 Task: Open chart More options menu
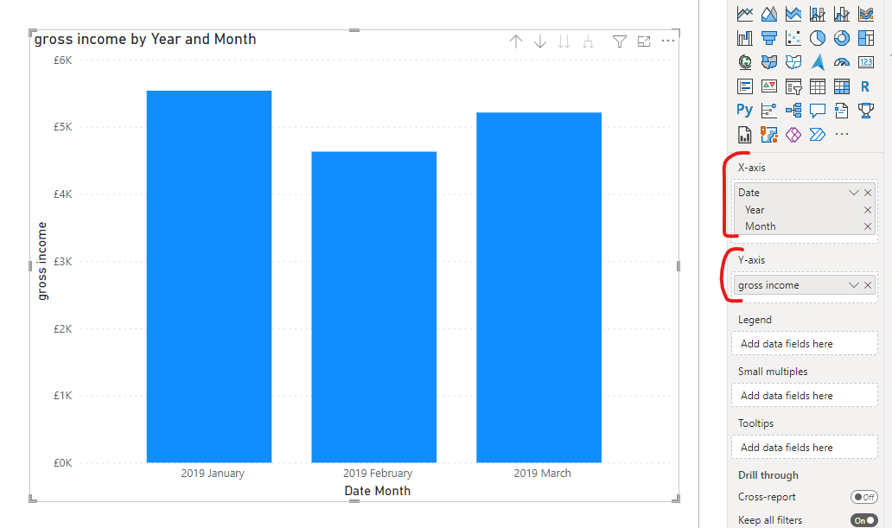pos(668,41)
